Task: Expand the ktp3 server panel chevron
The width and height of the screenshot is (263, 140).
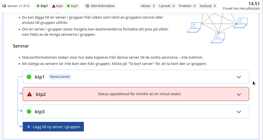Action: click(x=239, y=112)
